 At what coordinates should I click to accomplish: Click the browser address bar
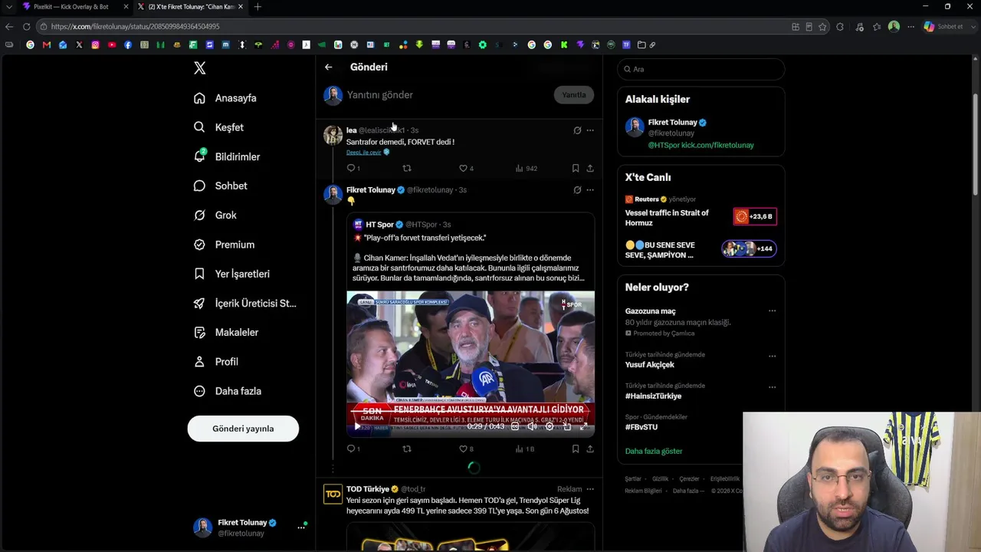point(414,27)
